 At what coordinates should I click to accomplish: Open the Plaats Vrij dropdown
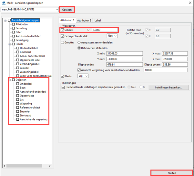pos(83,76)
